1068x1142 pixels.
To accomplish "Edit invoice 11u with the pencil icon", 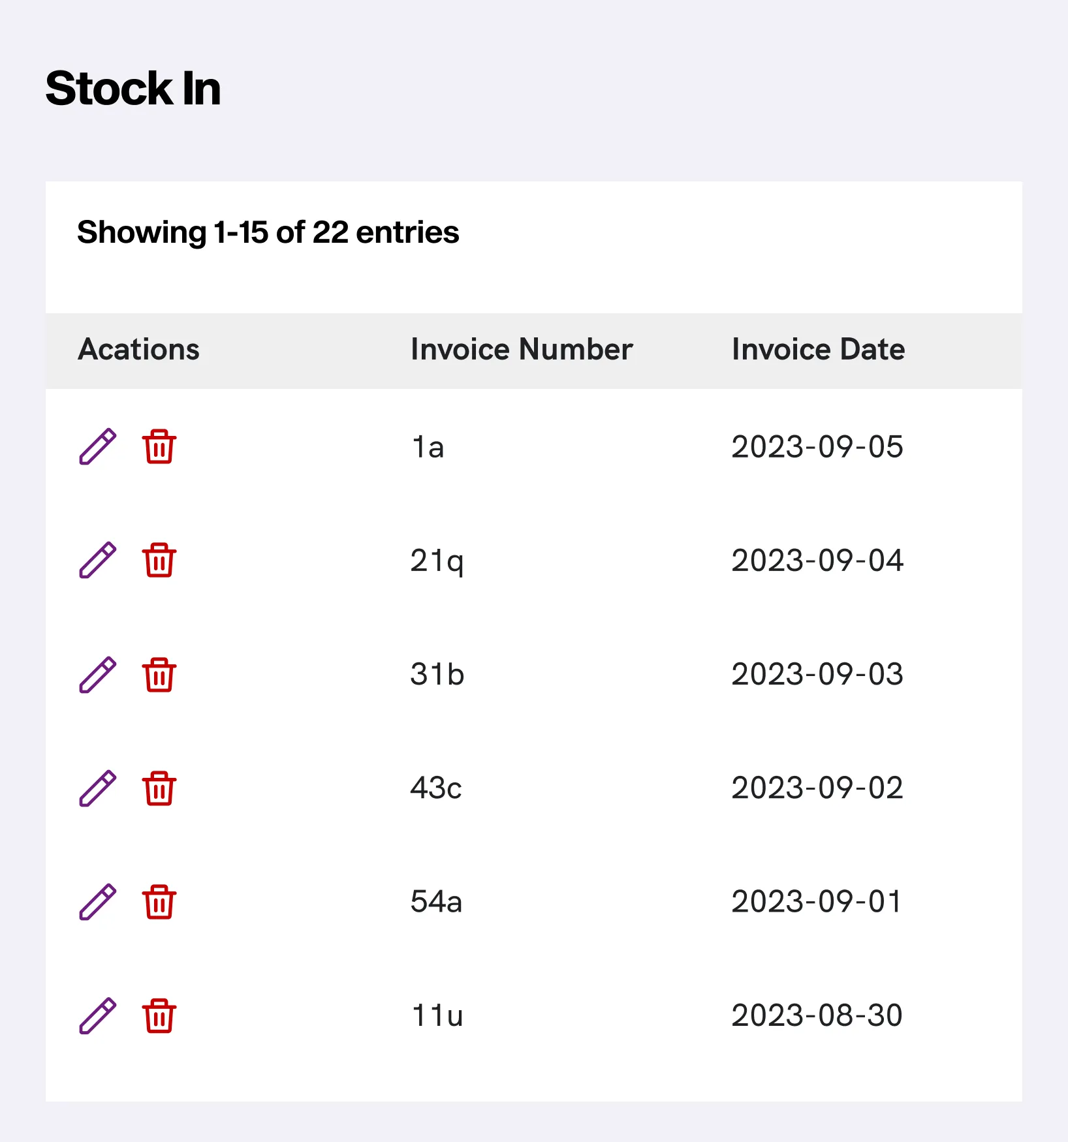I will click(x=98, y=1015).
